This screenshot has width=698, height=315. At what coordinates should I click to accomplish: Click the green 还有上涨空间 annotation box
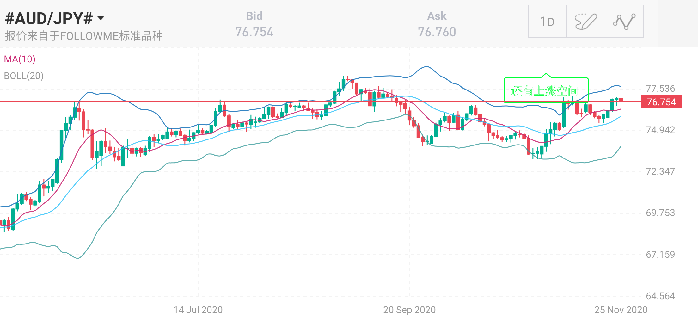tap(545, 91)
